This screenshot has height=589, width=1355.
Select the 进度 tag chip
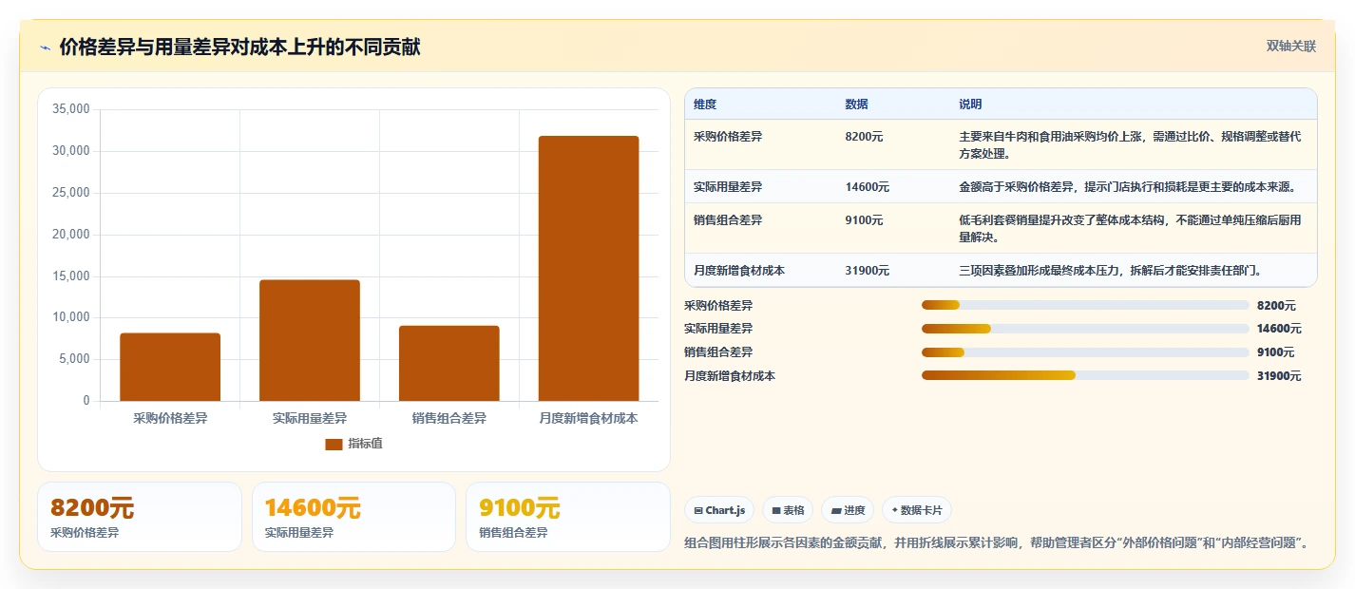click(848, 510)
